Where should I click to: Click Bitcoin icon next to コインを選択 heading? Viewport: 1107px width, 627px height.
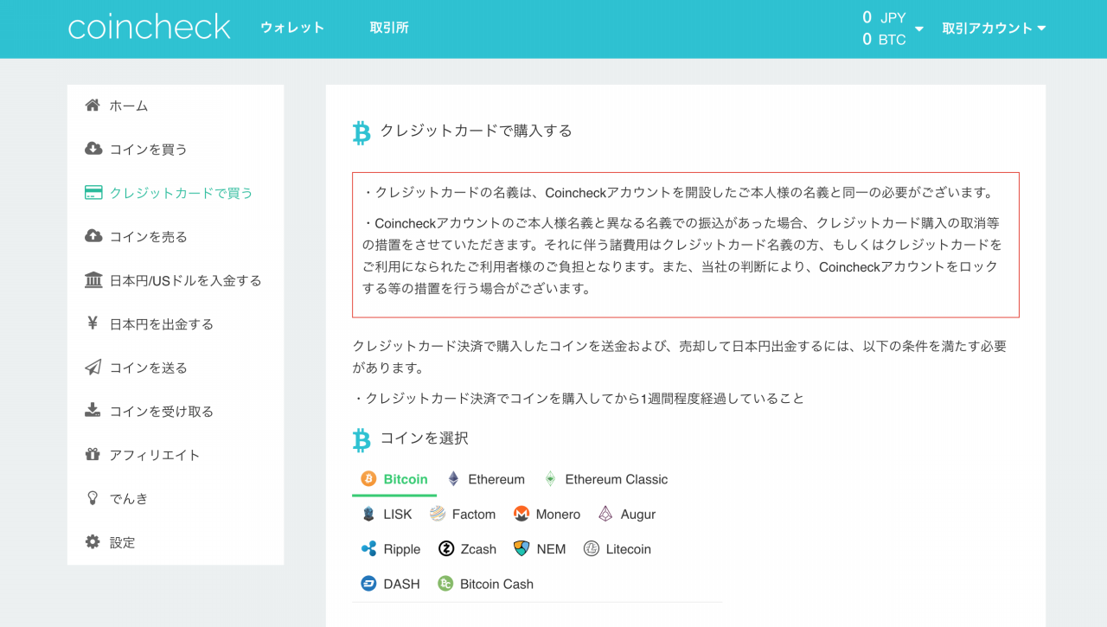(361, 439)
